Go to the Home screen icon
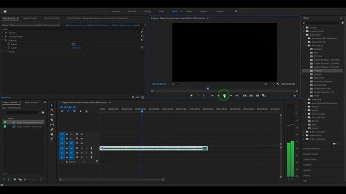 [5, 11]
